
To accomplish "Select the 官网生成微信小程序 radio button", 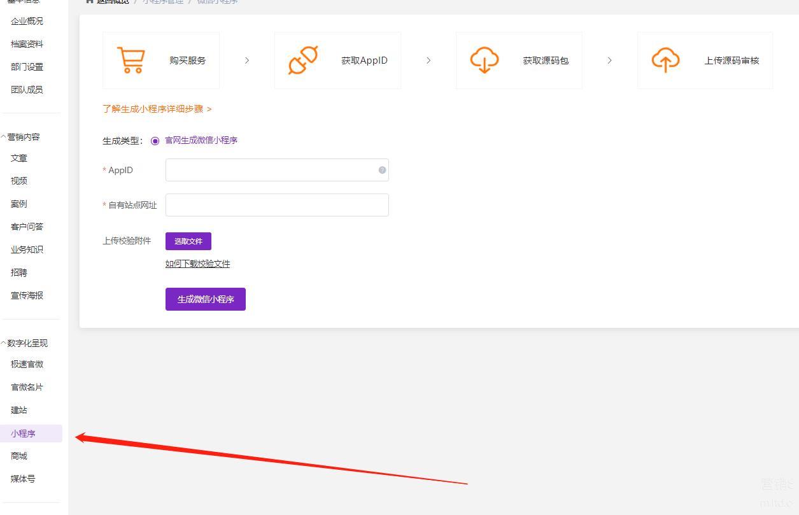I will point(155,141).
